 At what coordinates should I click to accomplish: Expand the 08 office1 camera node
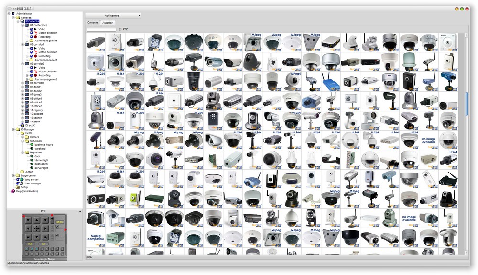coord(22,99)
